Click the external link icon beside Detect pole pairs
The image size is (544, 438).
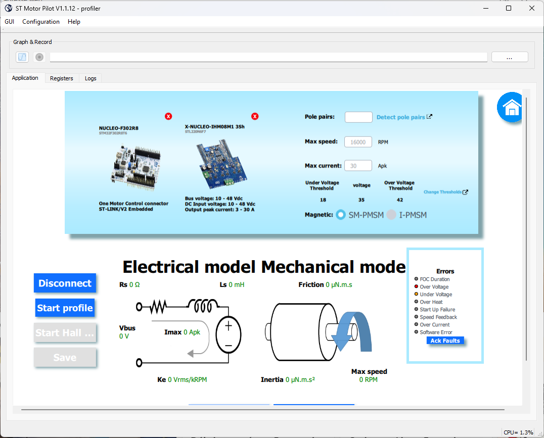coord(430,116)
